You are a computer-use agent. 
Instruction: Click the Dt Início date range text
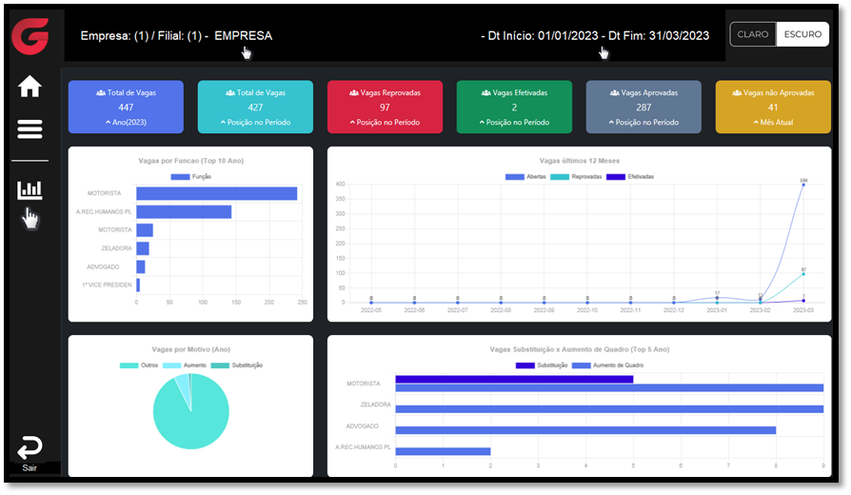pyautogui.click(x=595, y=36)
